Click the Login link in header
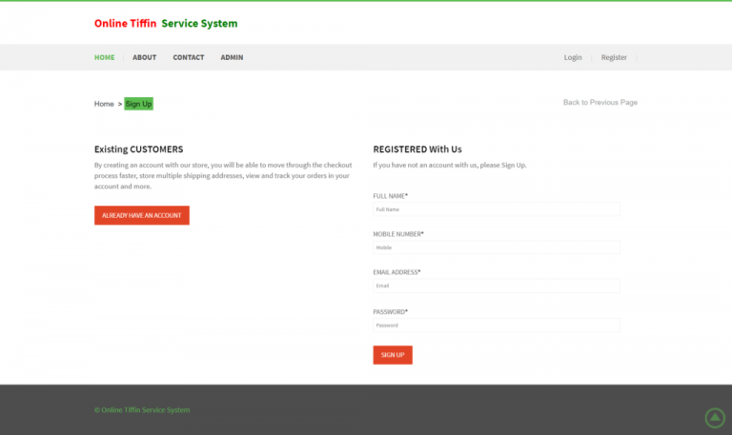Viewport: 732px width, 435px height. point(572,57)
